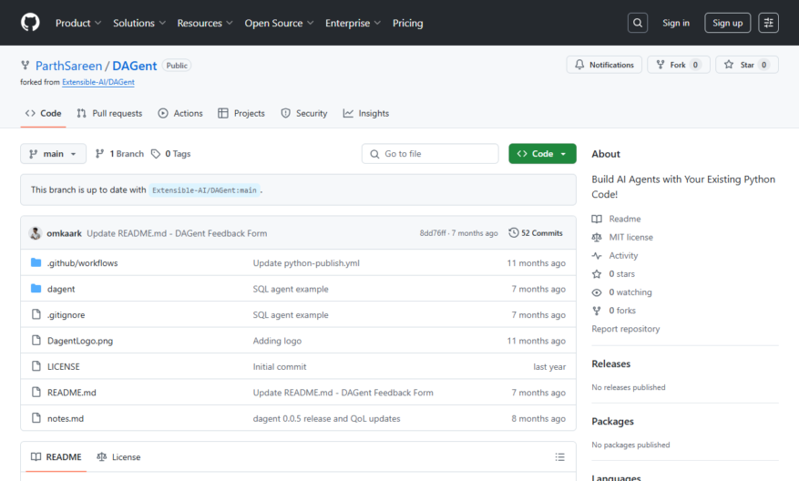Select the README tab
Screen dimensions: 799x481
[56, 457]
